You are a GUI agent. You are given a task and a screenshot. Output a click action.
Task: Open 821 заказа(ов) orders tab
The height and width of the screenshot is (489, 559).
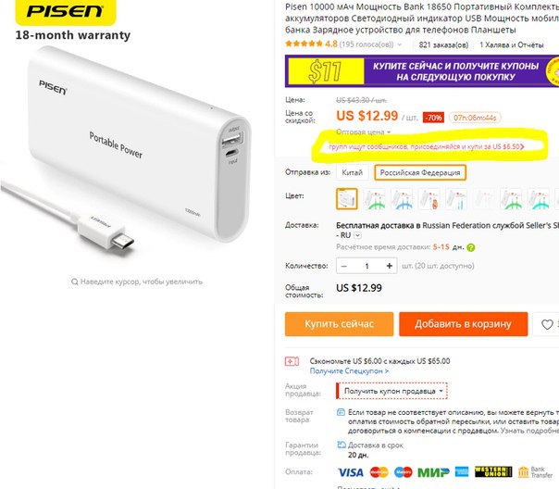pos(443,45)
